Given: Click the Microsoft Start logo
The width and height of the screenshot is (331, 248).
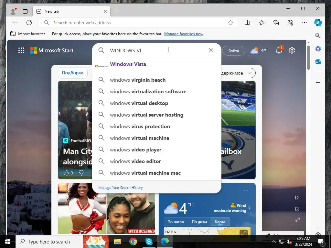Looking at the screenshot, I should (52, 50).
